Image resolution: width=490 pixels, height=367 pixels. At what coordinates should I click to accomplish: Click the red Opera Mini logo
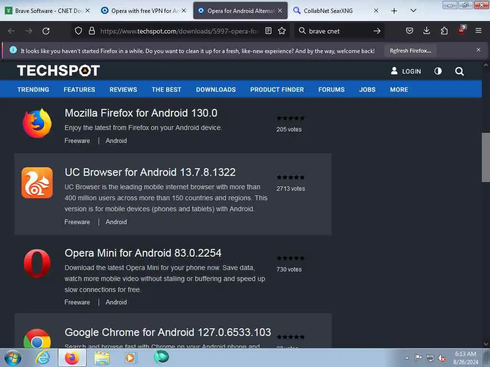tap(37, 263)
